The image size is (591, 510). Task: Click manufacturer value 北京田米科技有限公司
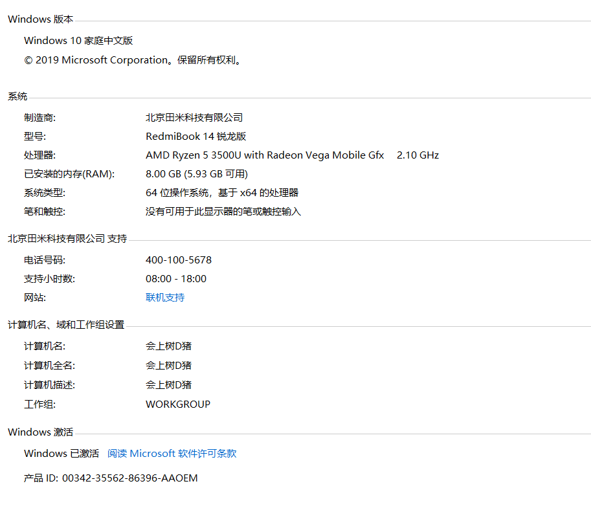(x=194, y=118)
